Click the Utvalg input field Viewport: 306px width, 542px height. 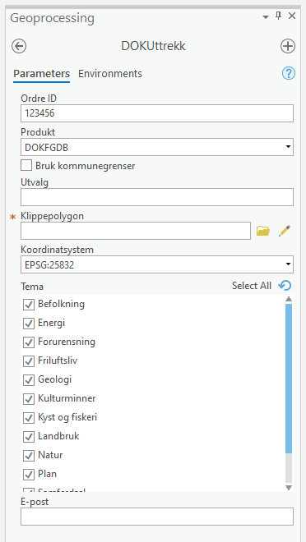pyautogui.click(x=157, y=197)
